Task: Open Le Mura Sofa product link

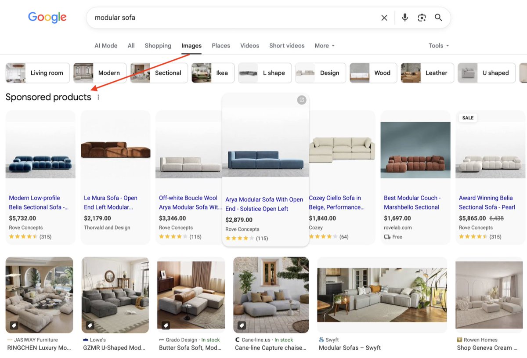Action: (x=111, y=203)
